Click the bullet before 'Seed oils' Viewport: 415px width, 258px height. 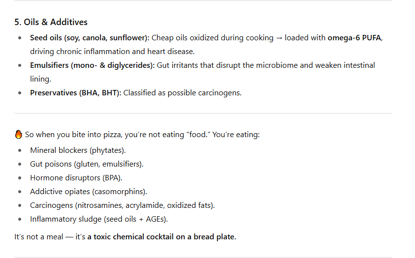point(20,38)
